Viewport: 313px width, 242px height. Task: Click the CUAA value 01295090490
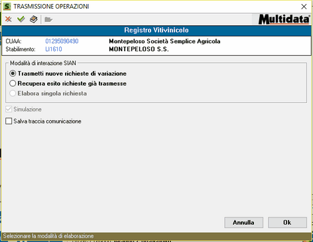tap(62, 41)
